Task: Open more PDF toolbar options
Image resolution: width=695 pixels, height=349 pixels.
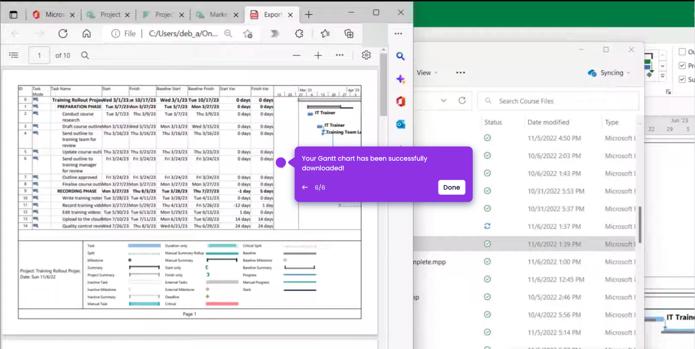Action: (340, 55)
